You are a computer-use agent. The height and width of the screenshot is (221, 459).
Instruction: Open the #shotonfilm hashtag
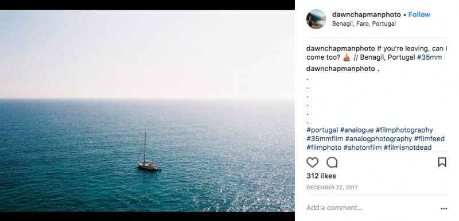(363, 148)
